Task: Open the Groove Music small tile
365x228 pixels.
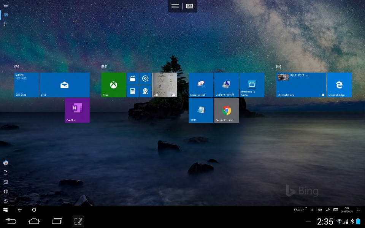Action: [145, 79]
